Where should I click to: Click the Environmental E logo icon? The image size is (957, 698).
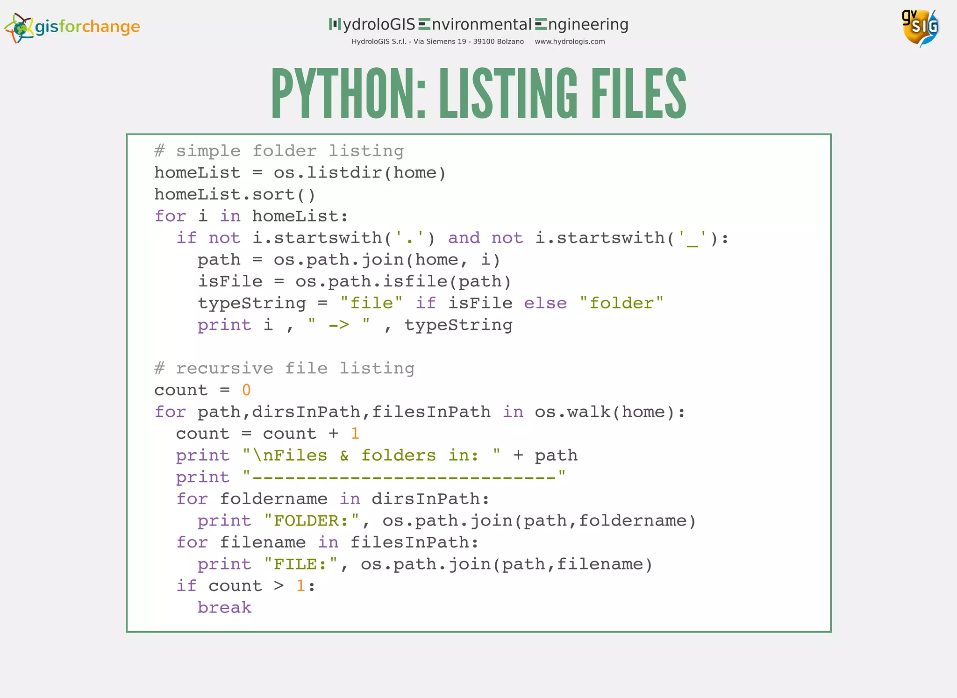[x=424, y=24]
